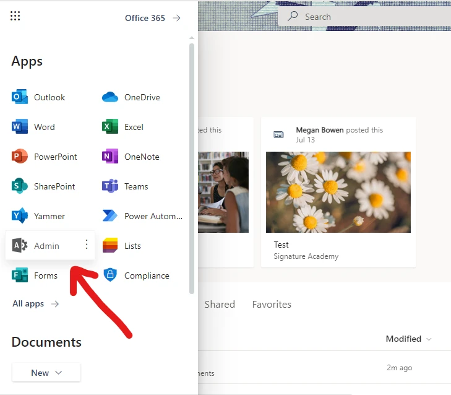Viewport: 451px width, 395px height.
Task: Click the scrollbar up arrow in app panel
Action: click(192, 38)
